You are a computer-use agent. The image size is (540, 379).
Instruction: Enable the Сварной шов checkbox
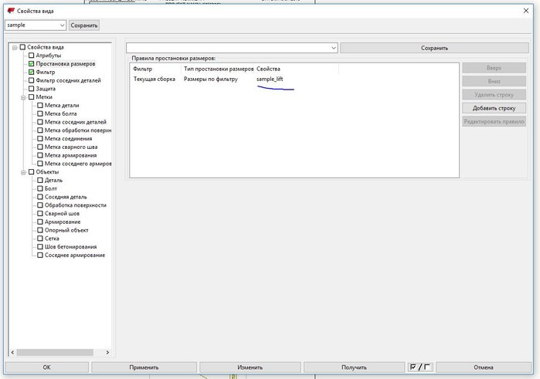(x=40, y=213)
